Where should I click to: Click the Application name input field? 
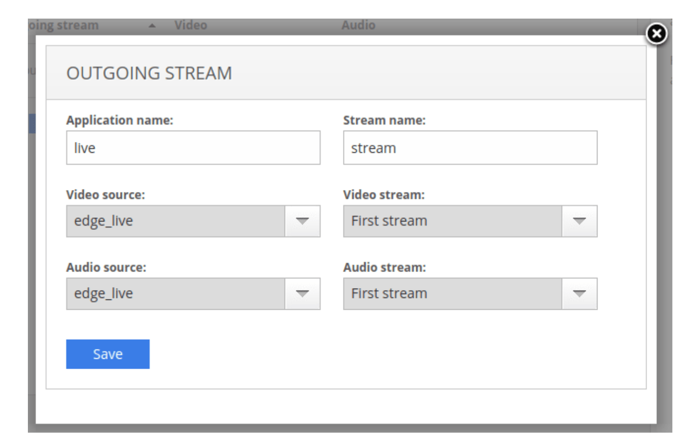pos(193,148)
